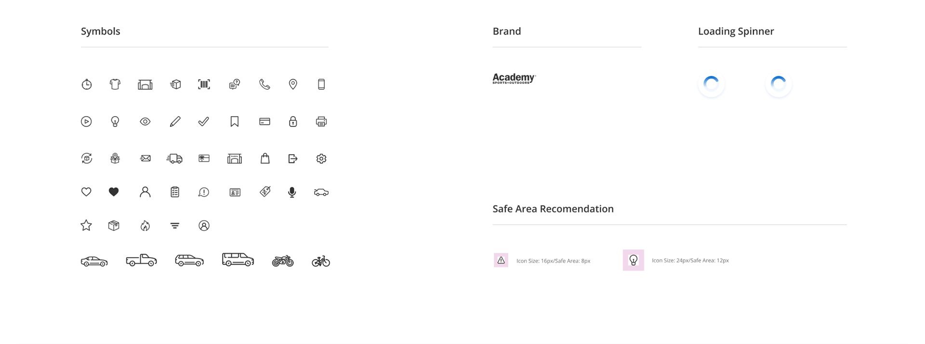Click the shopping bag icon

265,159
